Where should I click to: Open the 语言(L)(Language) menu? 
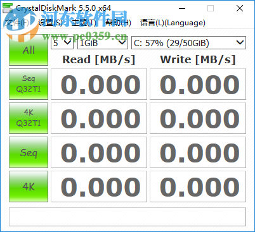[173, 23]
